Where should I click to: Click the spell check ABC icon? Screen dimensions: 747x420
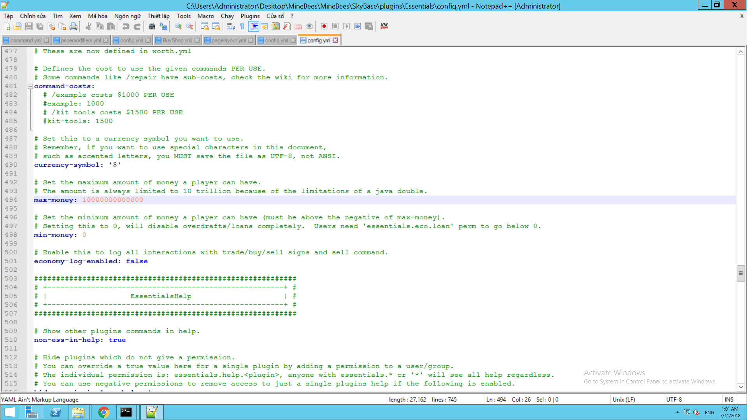tap(384, 26)
